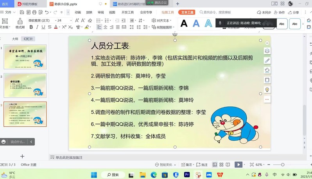Image resolution: width=312 pixels, height=179 pixels.
Task: Open the 放映 slideshow ribbon tab
Action: [x=89, y=13]
